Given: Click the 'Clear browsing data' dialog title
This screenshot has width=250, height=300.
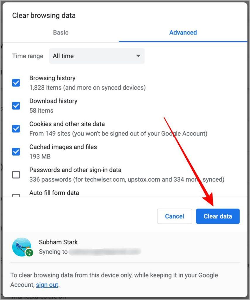Looking at the screenshot, I should click(44, 16).
